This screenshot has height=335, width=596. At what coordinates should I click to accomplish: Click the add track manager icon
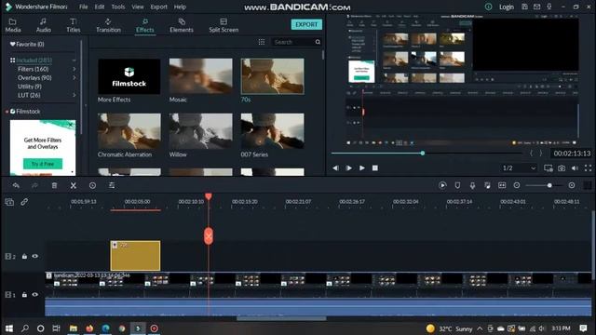9,202
